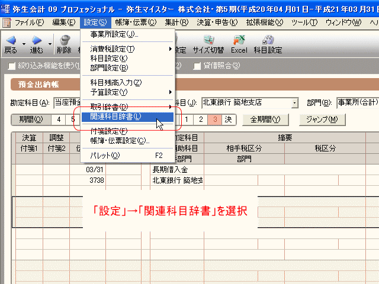
Task: Click the 付箋2 column header
Action: [56, 149]
